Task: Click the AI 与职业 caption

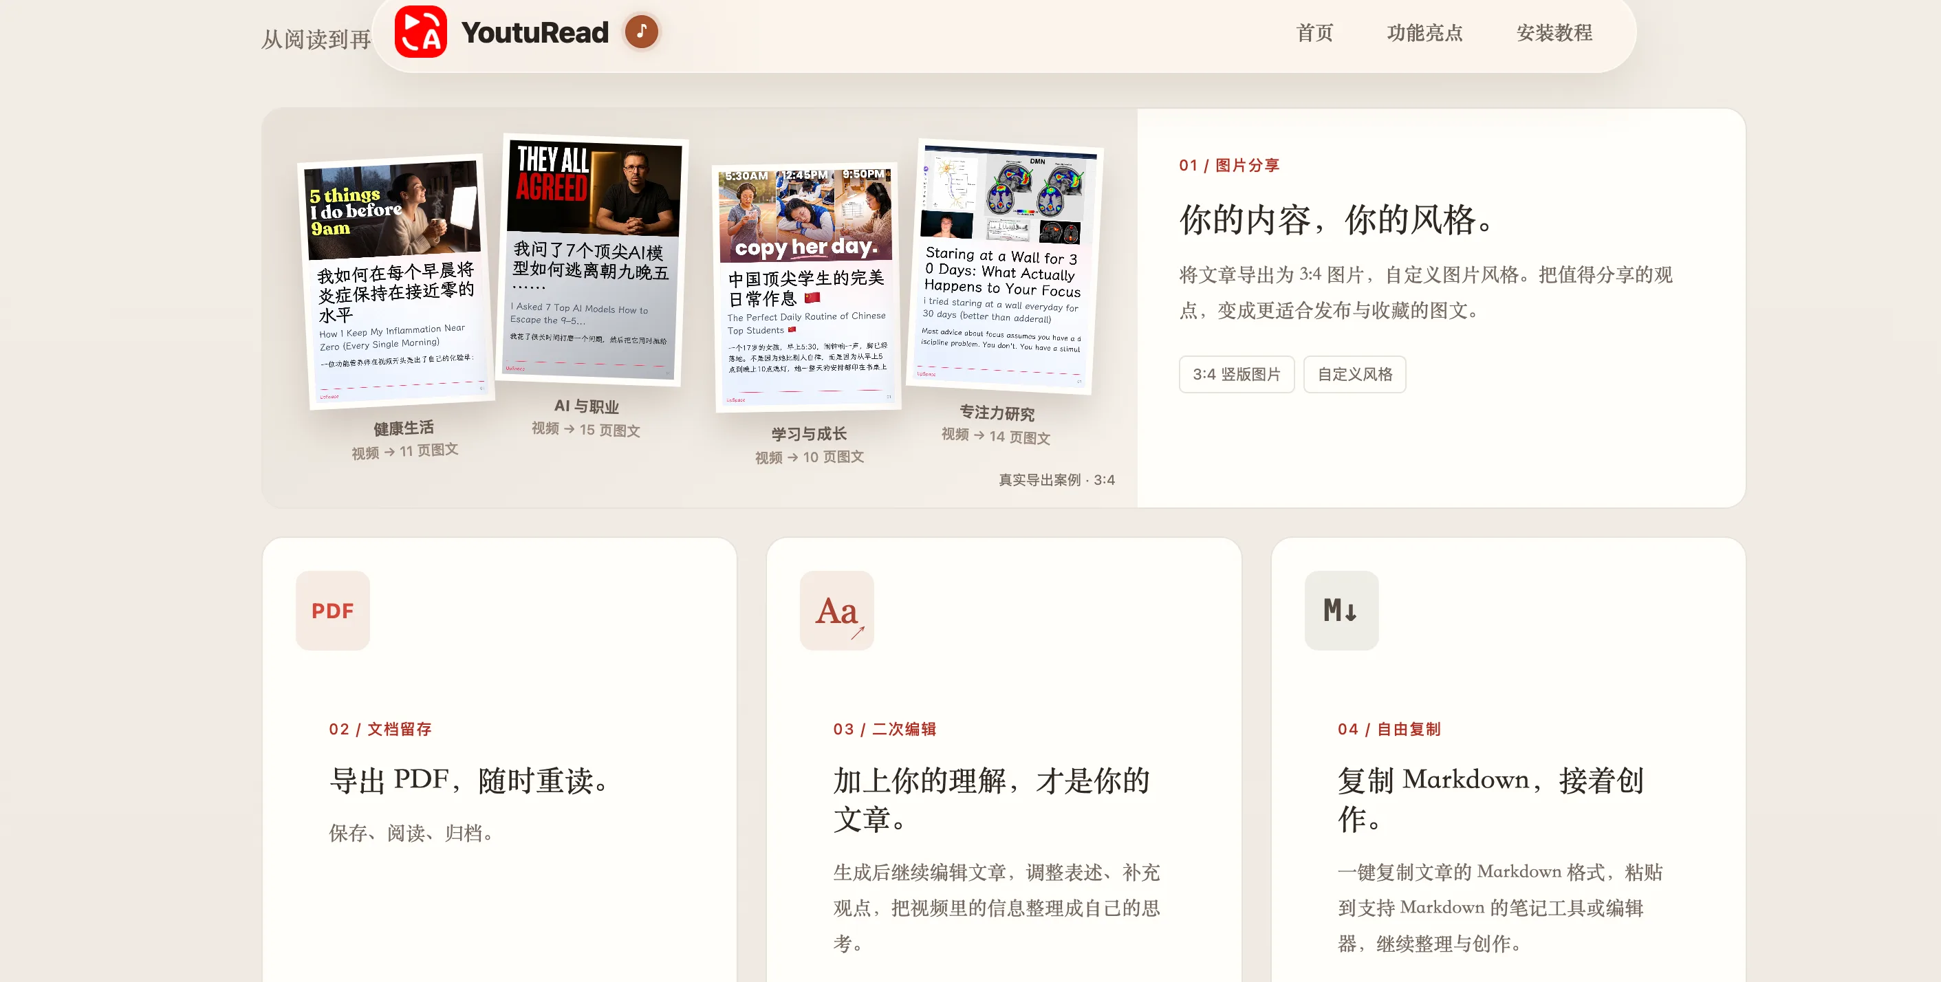Action: point(586,406)
